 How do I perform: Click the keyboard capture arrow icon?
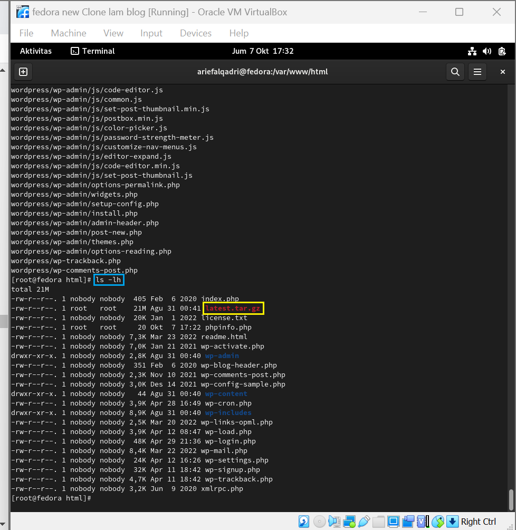tap(453, 521)
